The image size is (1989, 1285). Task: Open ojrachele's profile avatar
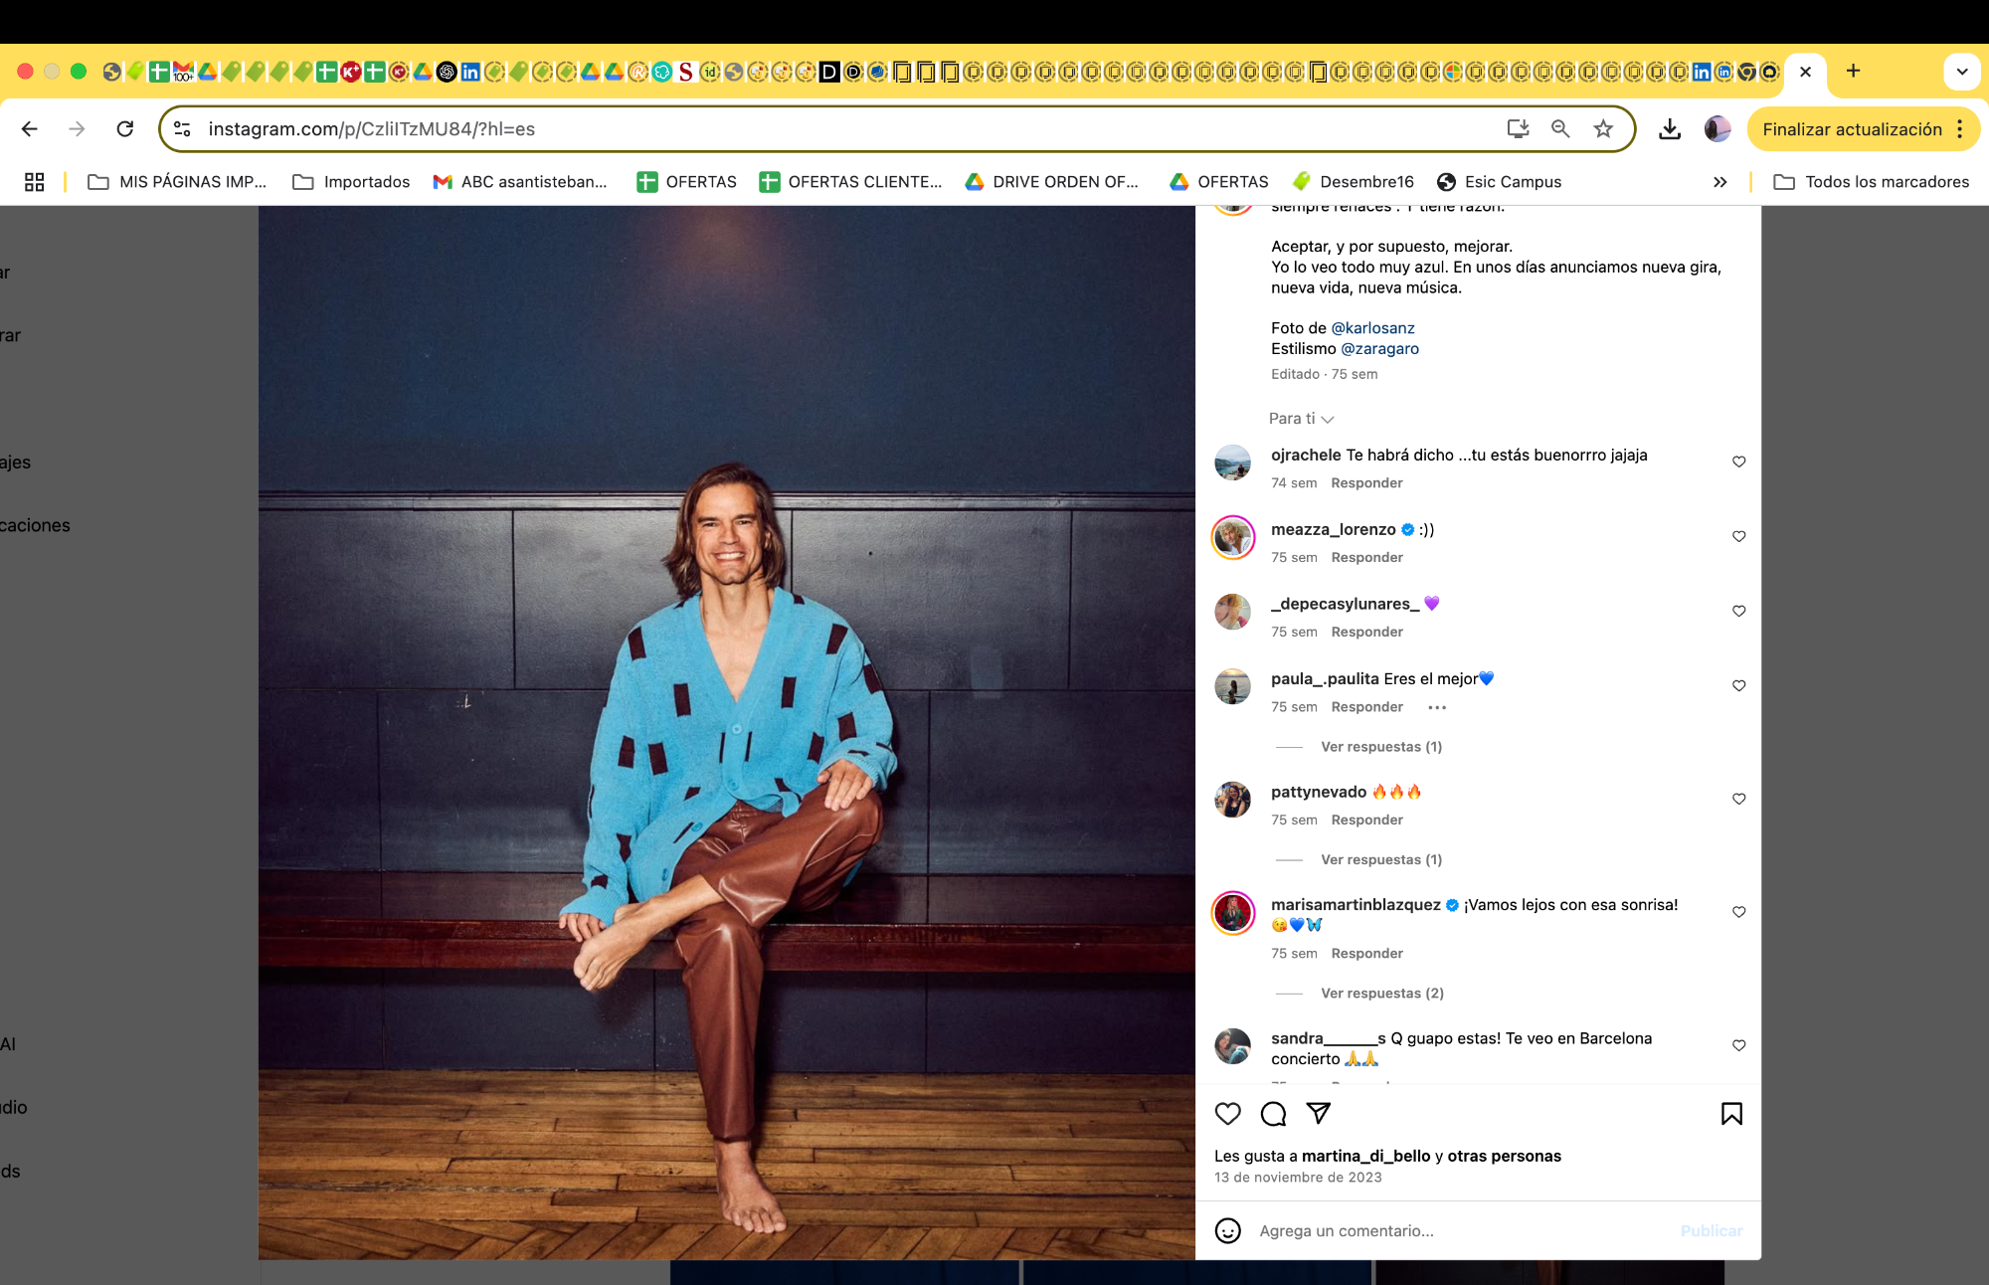point(1233,462)
